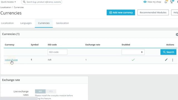The height and width of the screenshot is (100, 178).
Task: Click the eye icon beside View my shop
Action: point(145,2)
